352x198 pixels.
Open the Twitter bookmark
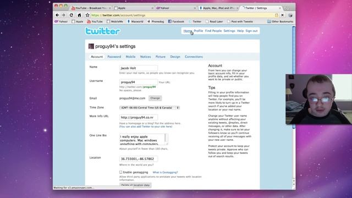click(195, 21)
